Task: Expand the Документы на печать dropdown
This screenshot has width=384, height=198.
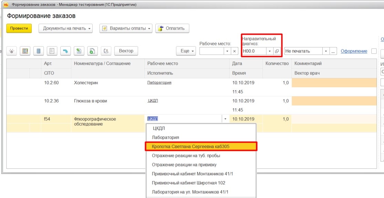Action: point(65,29)
